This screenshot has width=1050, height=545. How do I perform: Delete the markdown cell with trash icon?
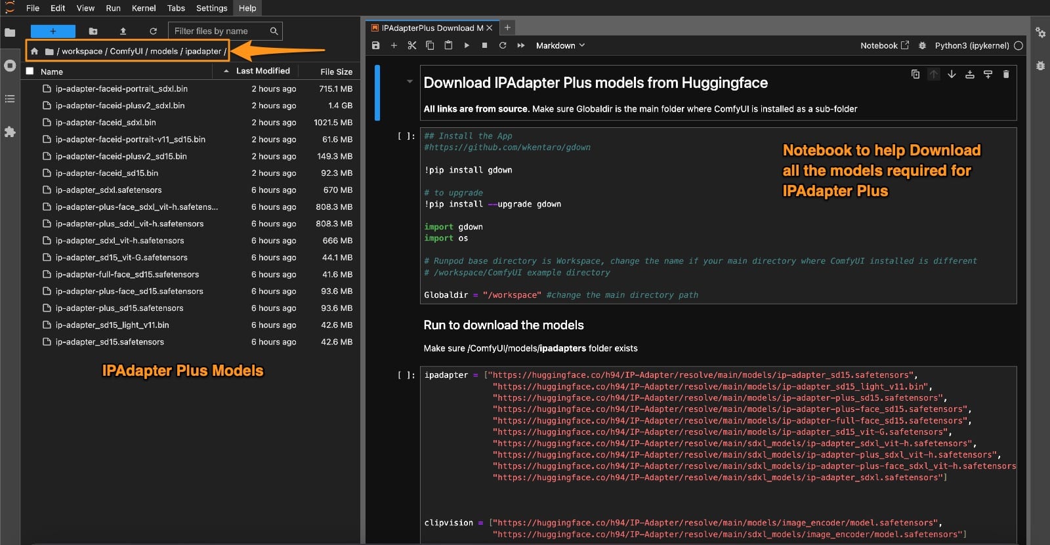click(1006, 74)
